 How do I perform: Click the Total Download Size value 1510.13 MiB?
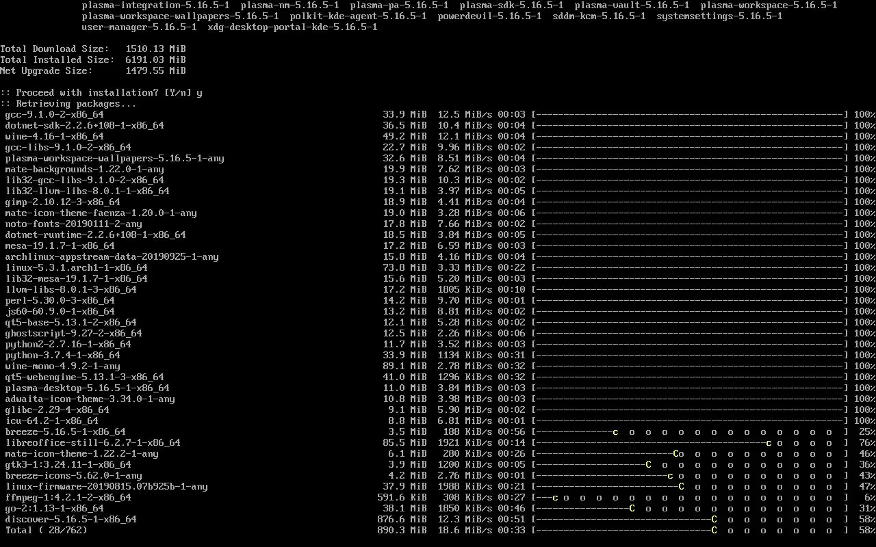pyautogui.click(x=156, y=49)
